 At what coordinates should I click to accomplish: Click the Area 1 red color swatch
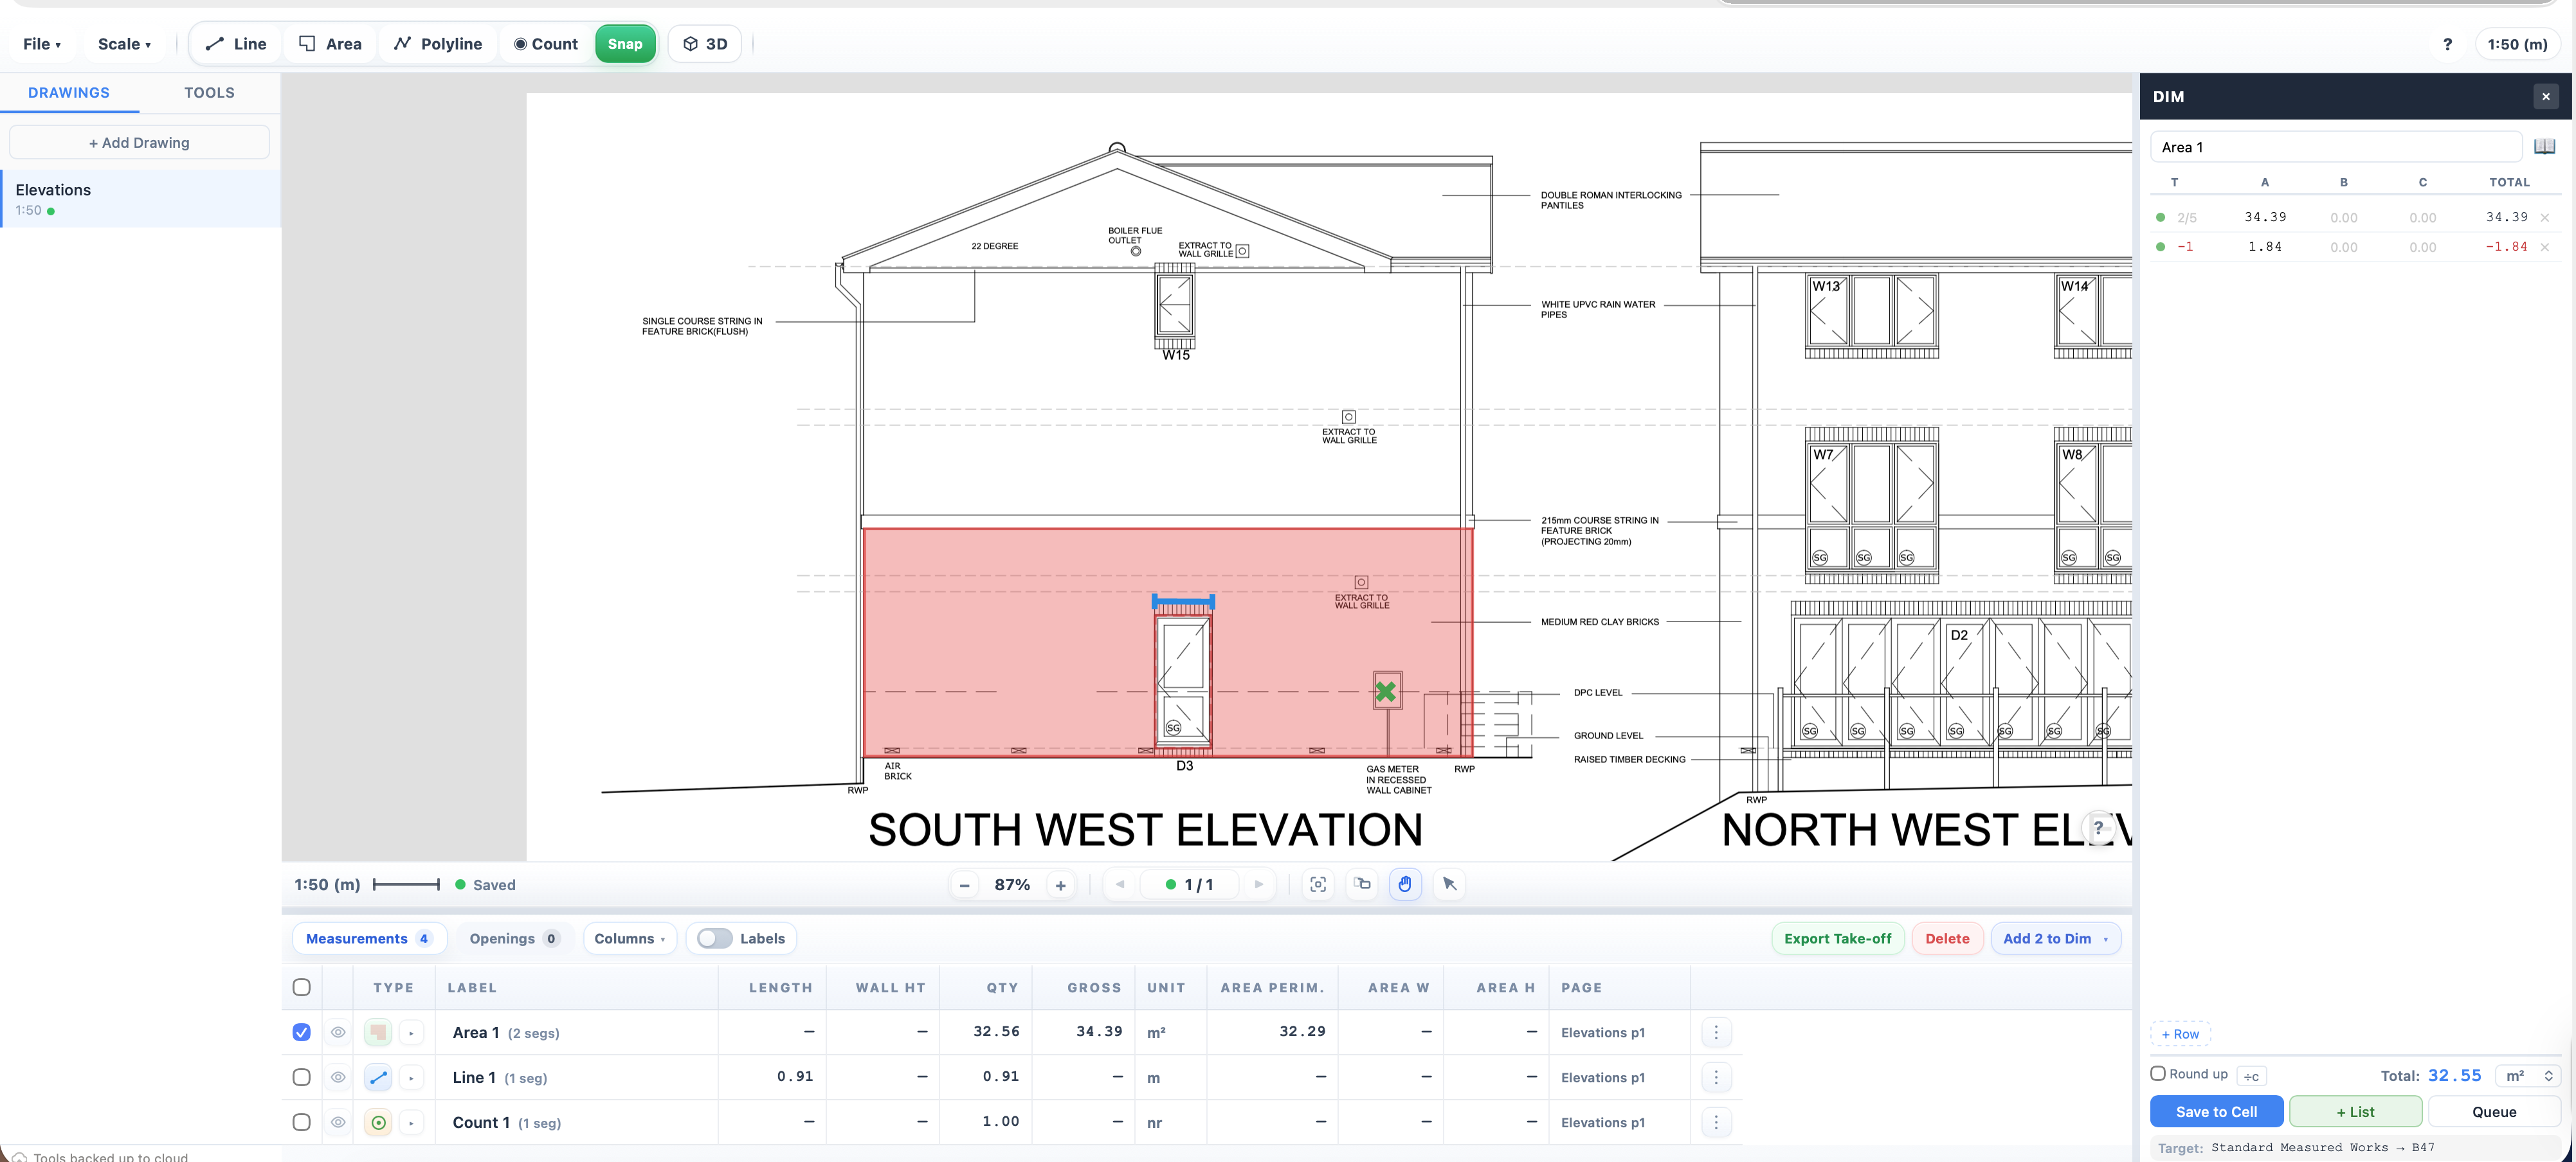378,1032
